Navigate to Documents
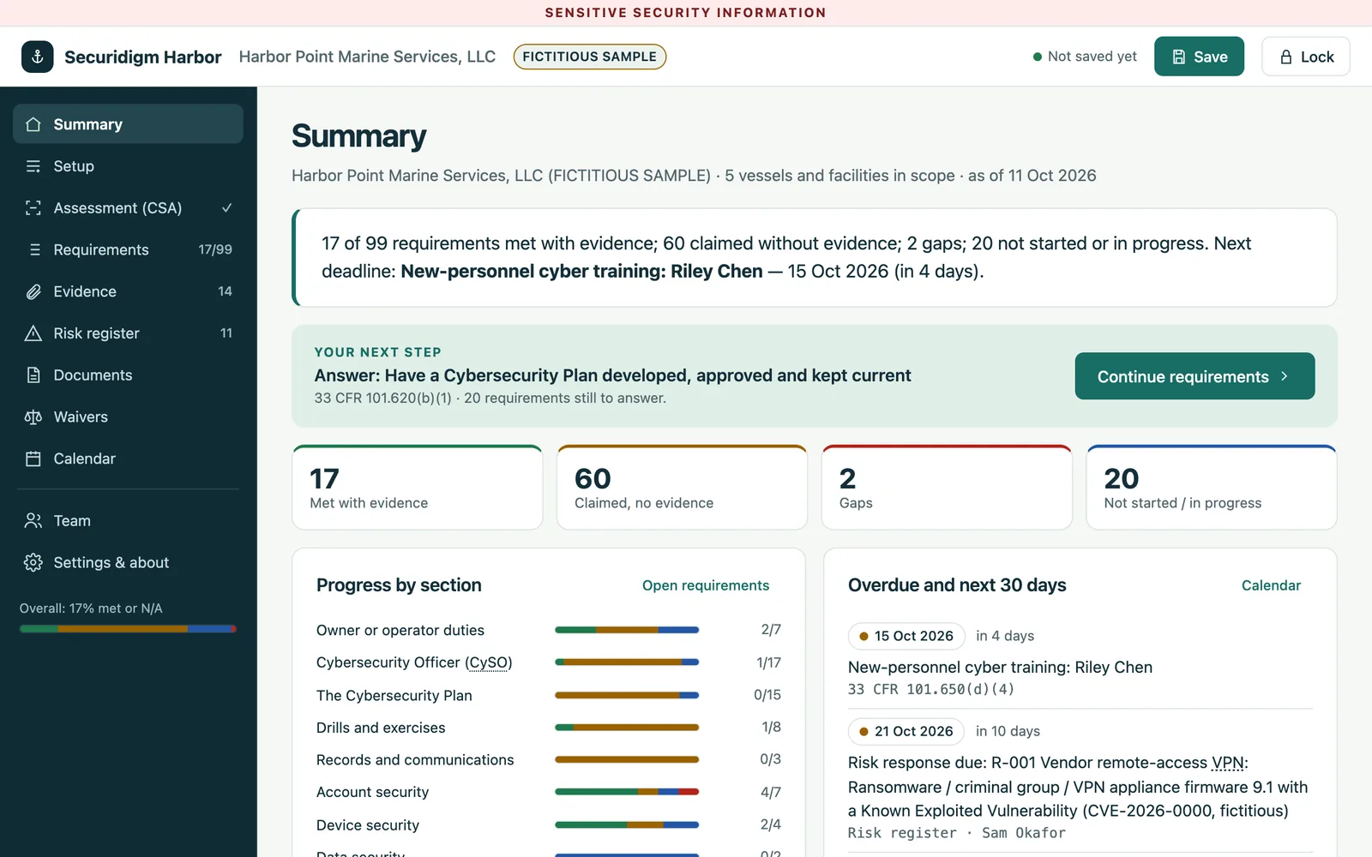This screenshot has height=857, width=1372. [128, 375]
